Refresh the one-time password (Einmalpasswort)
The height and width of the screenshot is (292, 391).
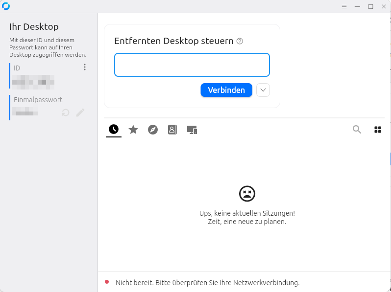point(65,113)
